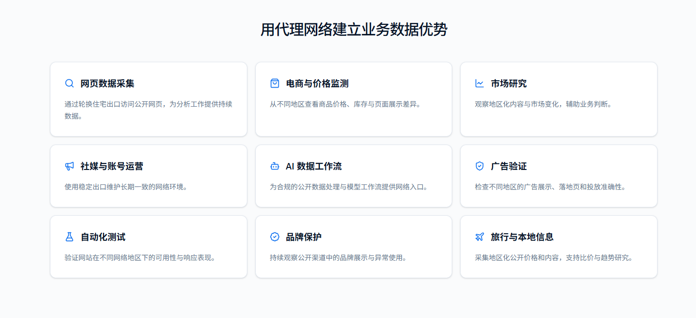Viewport: 696px width, 318px height.
Task: Click the magnifier icon beside 网页数据采集
Action: [69, 83]
